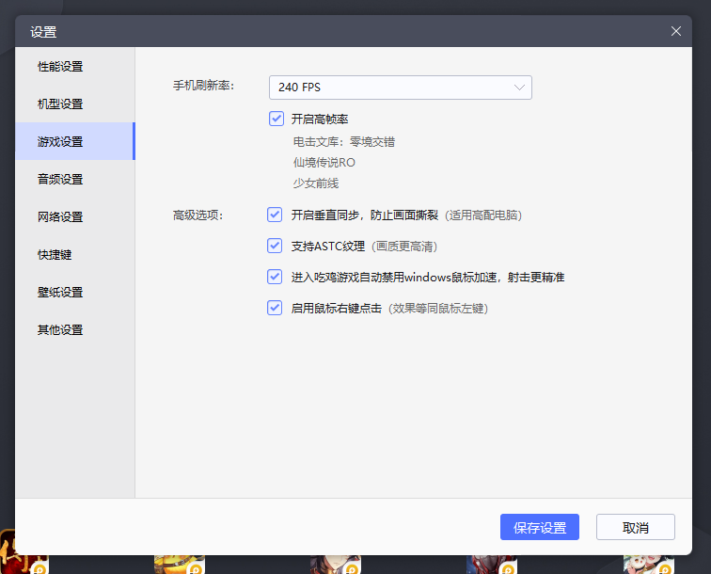
Task: Click the 保存设置 button
Action: pos(540,527)
